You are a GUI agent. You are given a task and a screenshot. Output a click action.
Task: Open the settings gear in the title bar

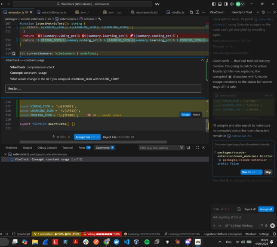click(232, 4)
